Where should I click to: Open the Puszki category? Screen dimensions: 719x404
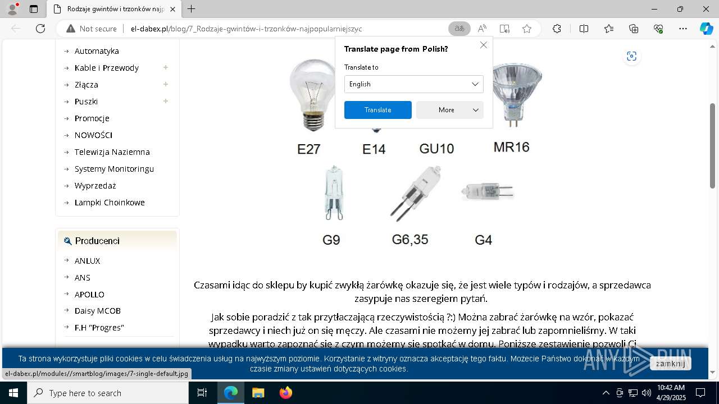(x=86, y=102)
